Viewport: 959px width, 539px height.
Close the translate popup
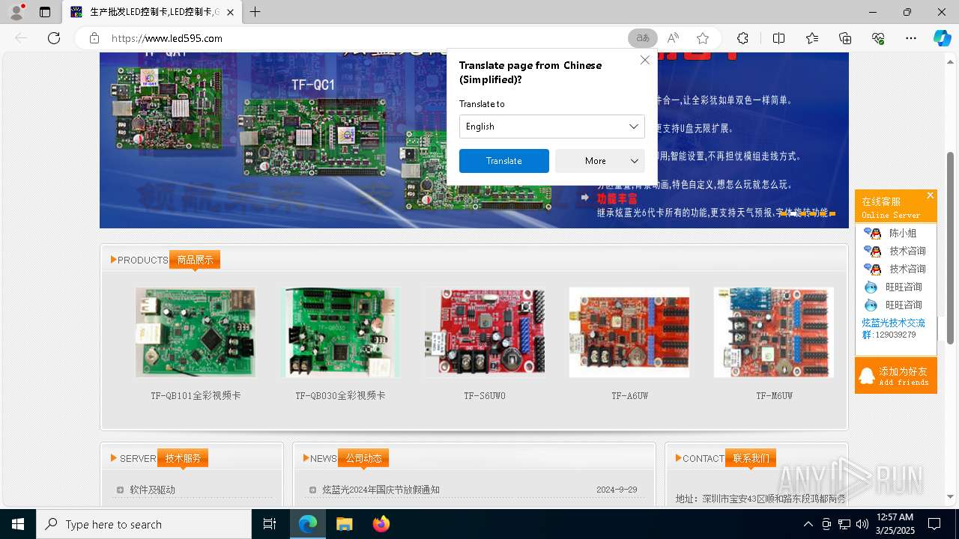644,60
